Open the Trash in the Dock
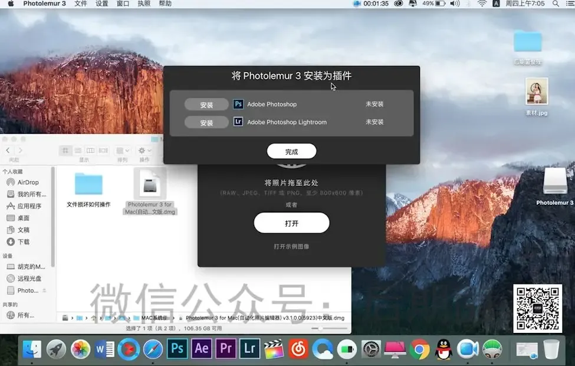The height and width of the screenshot is (366, 575). coord(551,349)
